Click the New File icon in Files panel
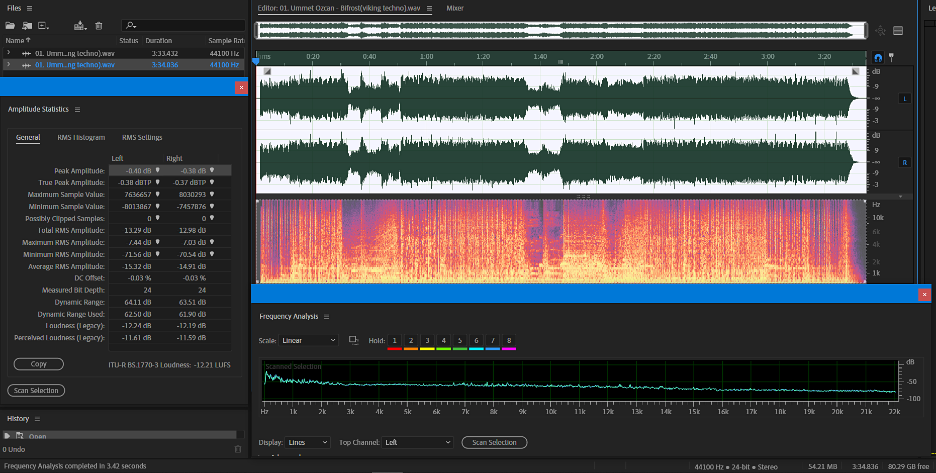The height and width of the screenshot is (473, 936). tap(43, 26)
